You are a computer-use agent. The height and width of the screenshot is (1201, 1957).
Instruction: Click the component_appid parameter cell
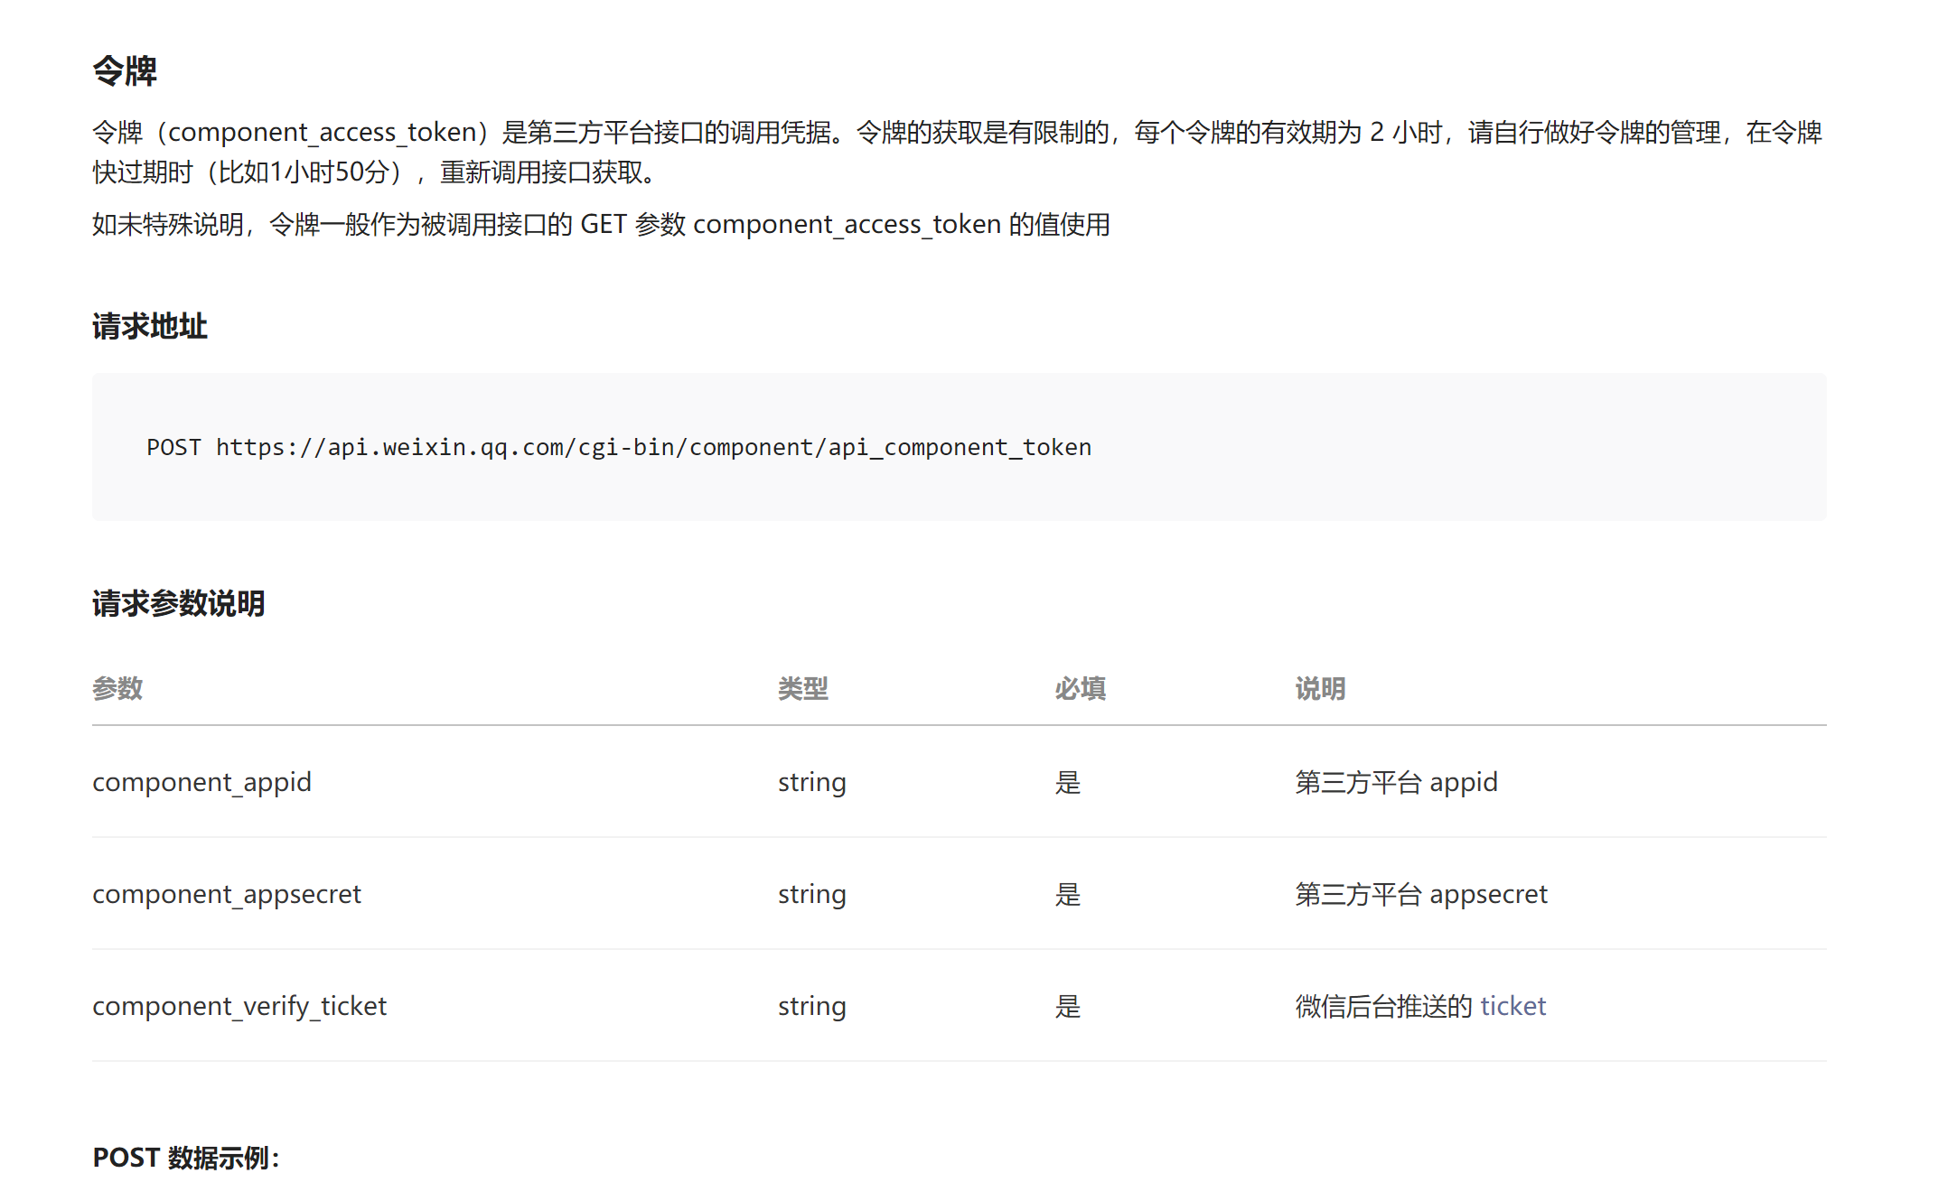[x=201, y=782]
